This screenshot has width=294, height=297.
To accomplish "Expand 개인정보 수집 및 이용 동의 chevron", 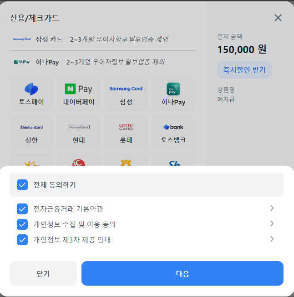I will click(272, 223).
